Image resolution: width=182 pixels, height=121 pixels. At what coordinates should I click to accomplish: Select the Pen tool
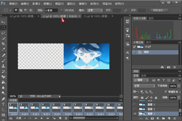[3, 99]
